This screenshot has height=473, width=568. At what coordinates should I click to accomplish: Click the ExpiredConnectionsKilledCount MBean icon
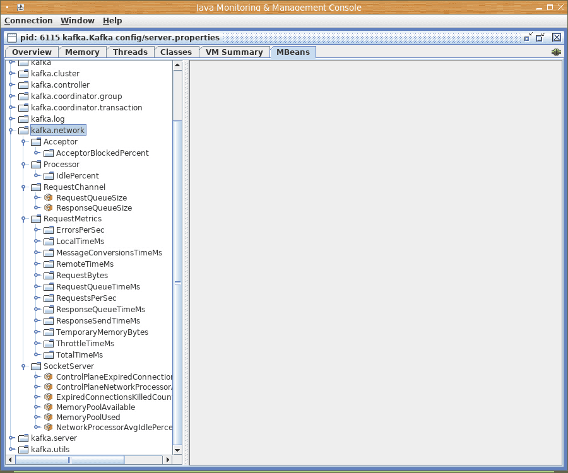(x=48, y=397)
